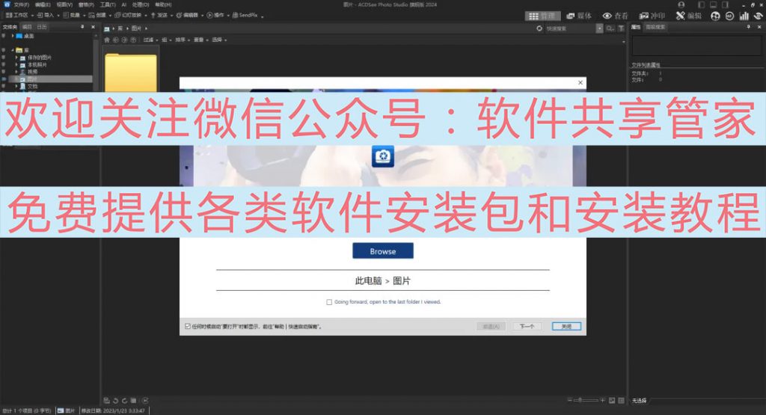The height and width of the screenshot is (415, 766).
Task: Toggle the right panel layout icon
Action: (726, 4)
